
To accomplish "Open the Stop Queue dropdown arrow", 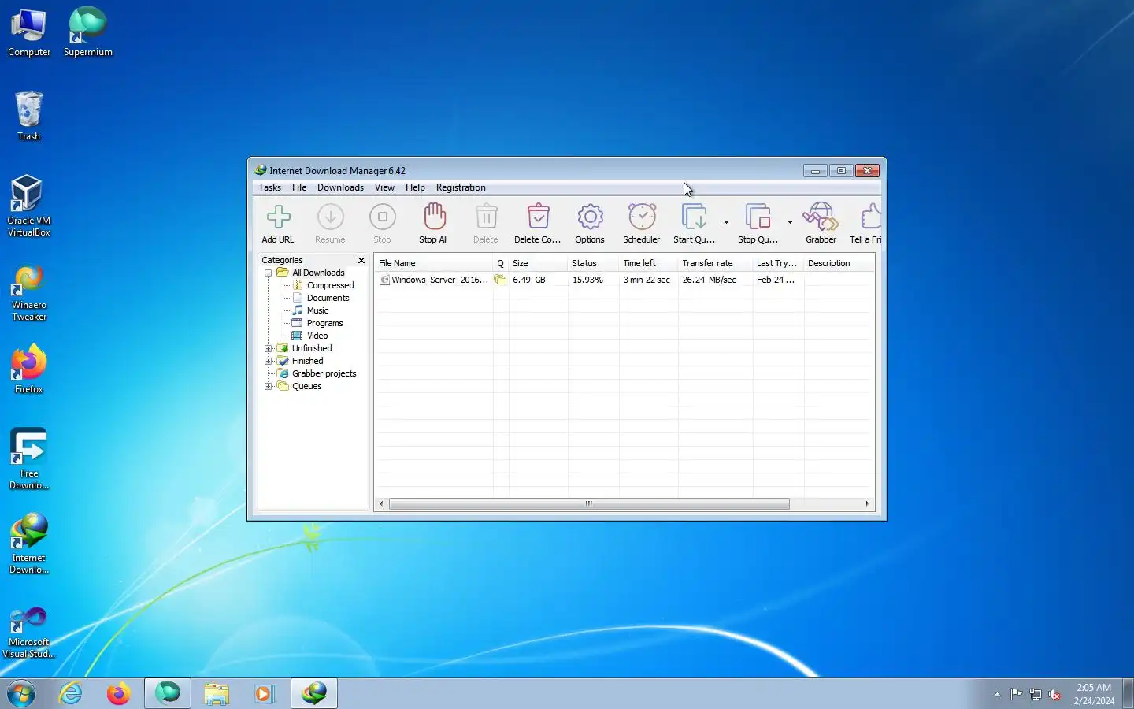I will [x=790, y=222].
